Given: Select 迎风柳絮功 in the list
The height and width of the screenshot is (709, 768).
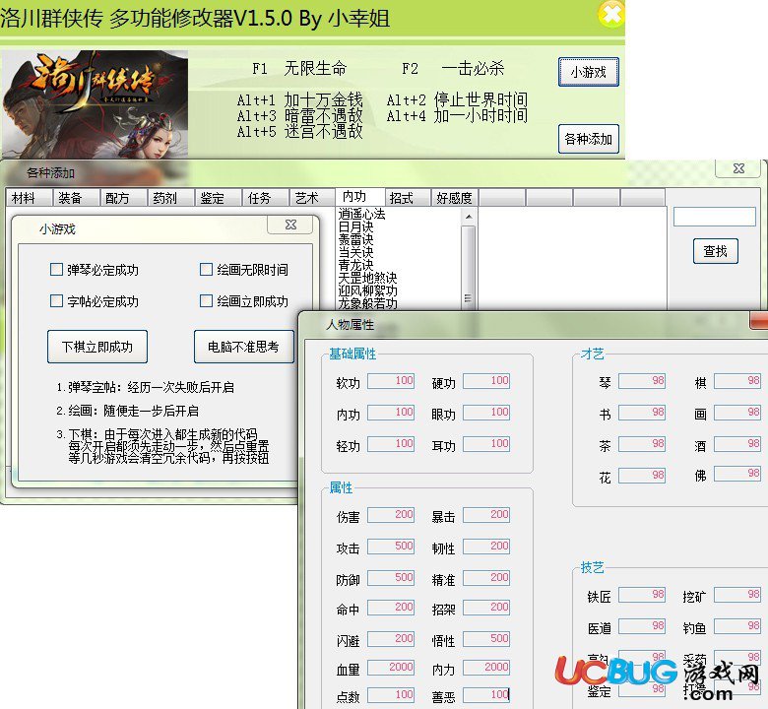Looking at the screenshot, I should 367,290.
